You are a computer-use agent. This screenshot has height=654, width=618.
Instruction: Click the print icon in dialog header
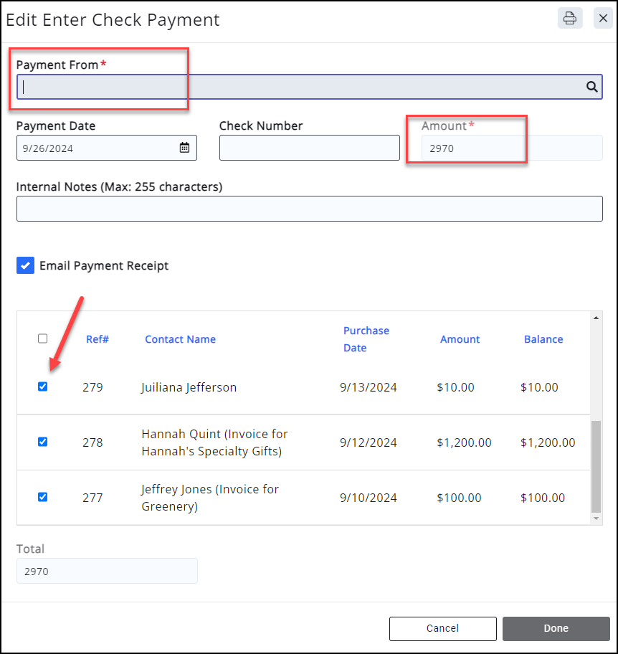[x=570, y=19]
